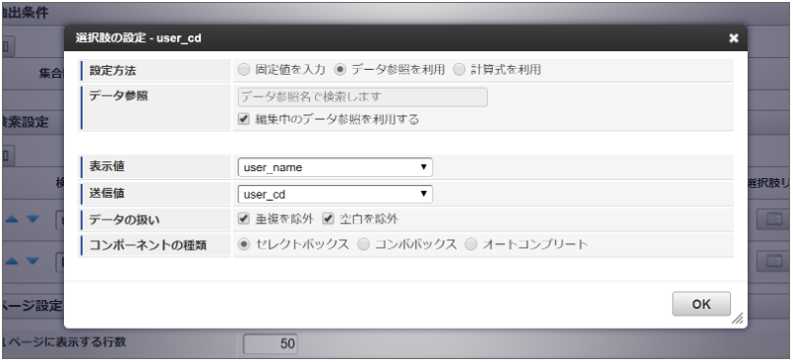Click the データ参照名で検索します search field

point(363,97)
